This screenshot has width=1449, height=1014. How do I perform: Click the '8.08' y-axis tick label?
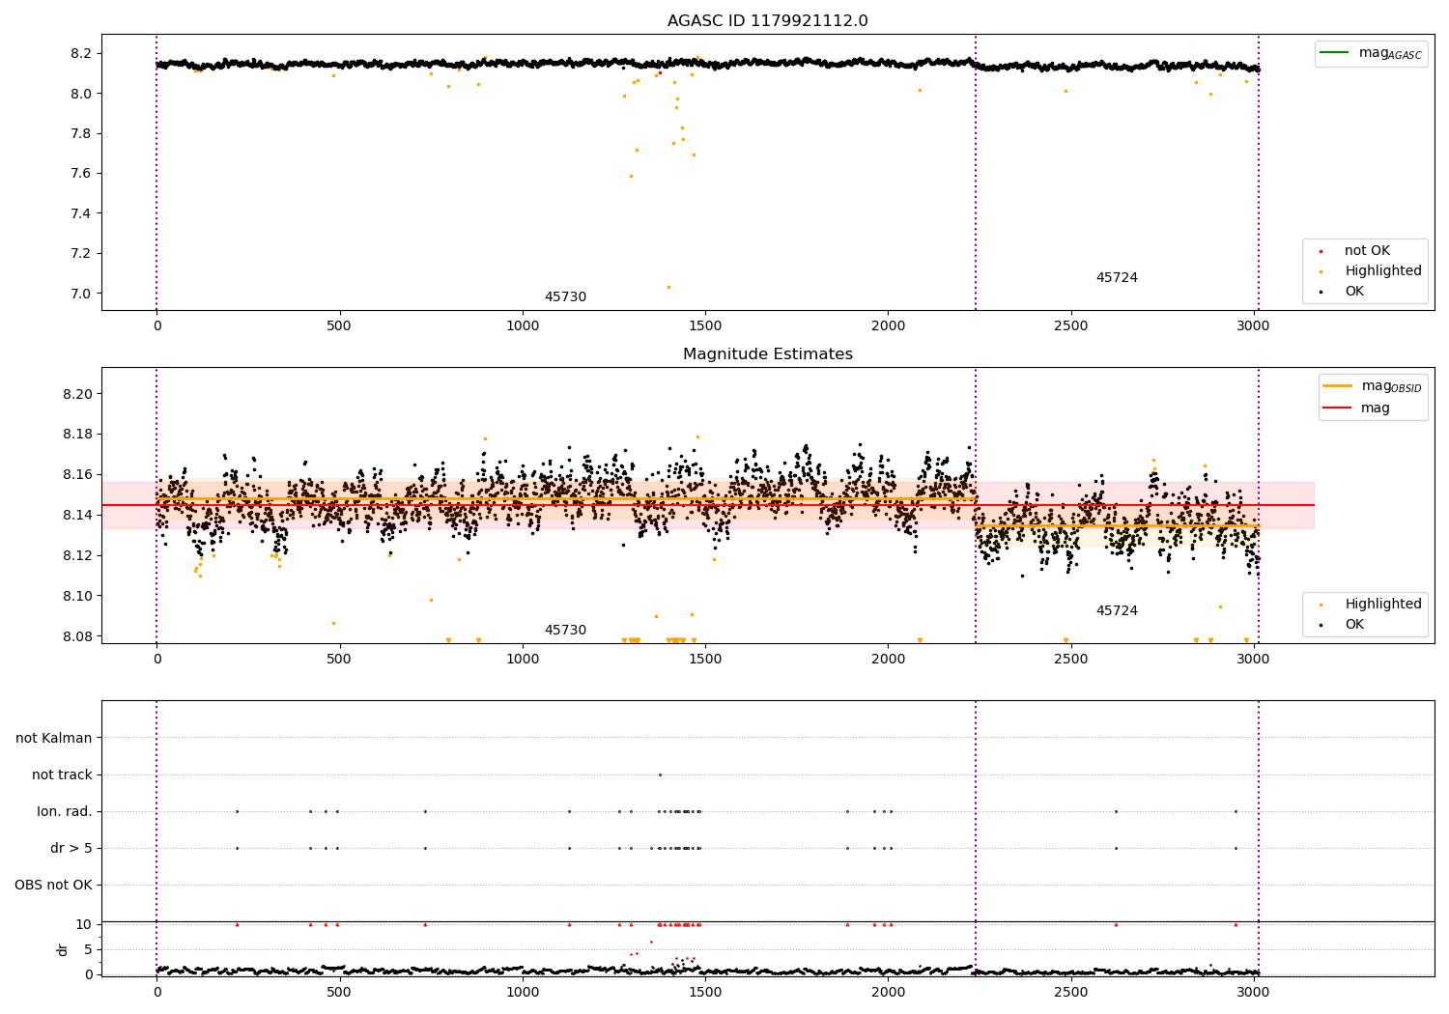(77, 636)
